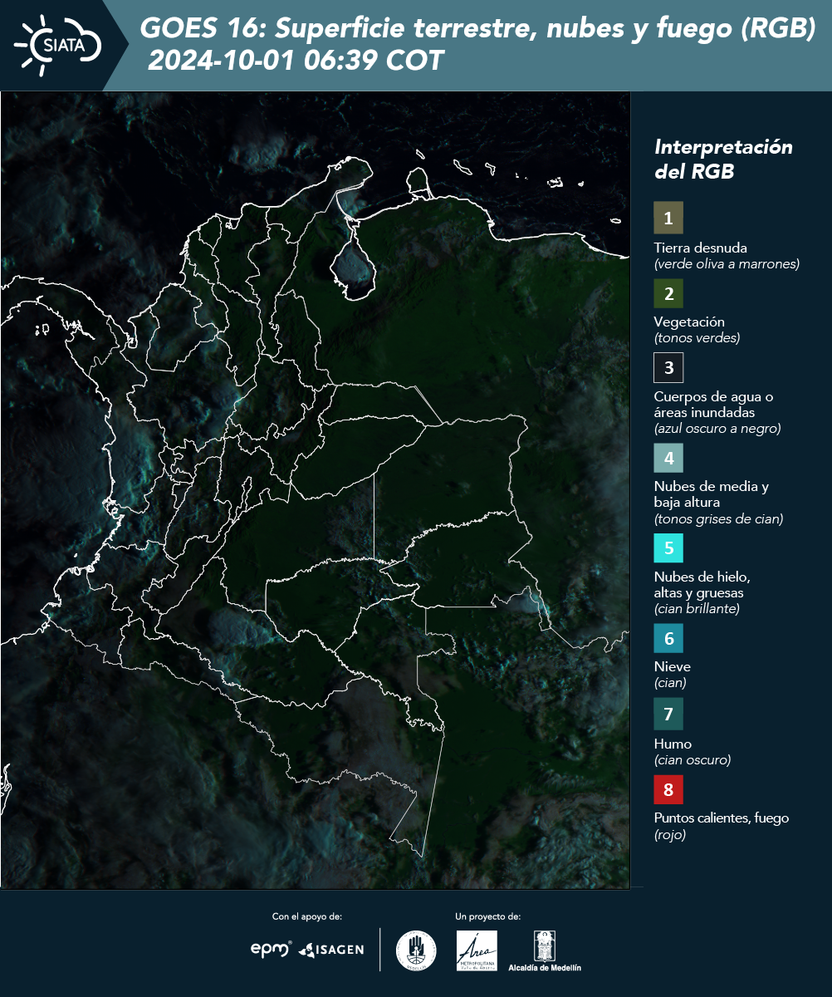Click the label 'Nieve'

tap(673, 666)
